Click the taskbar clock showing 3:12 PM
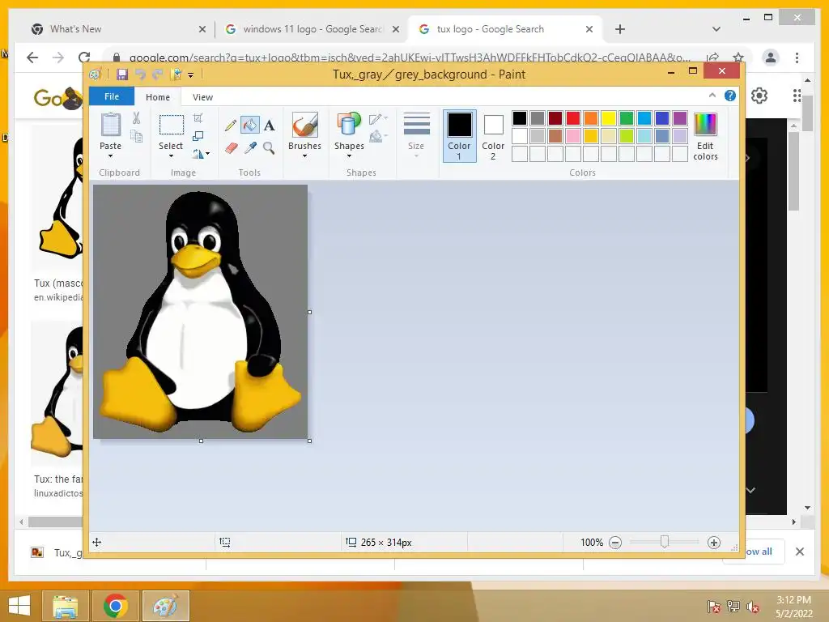Viewport: 829px width, 622px height. [793, 607]
